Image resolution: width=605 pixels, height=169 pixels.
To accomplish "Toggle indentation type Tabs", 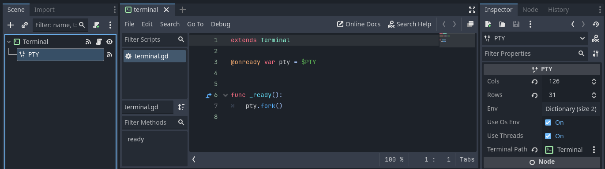I will pyautogui.click(x=467, y=160).
